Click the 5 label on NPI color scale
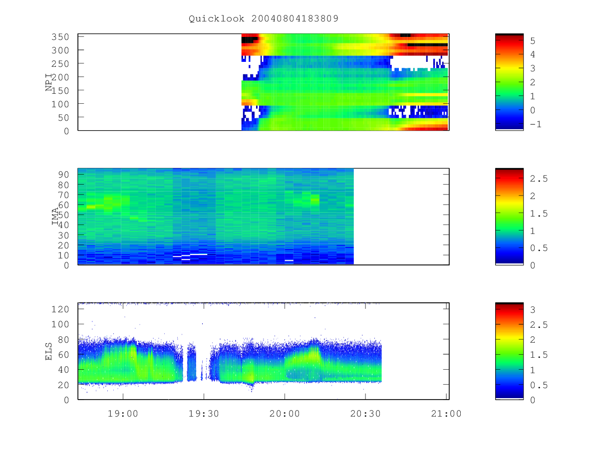Image resolution: width=599 pixels, height=449 pixels. point(533,40)
